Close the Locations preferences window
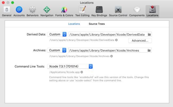173x107 pixels. coord(3,3)
